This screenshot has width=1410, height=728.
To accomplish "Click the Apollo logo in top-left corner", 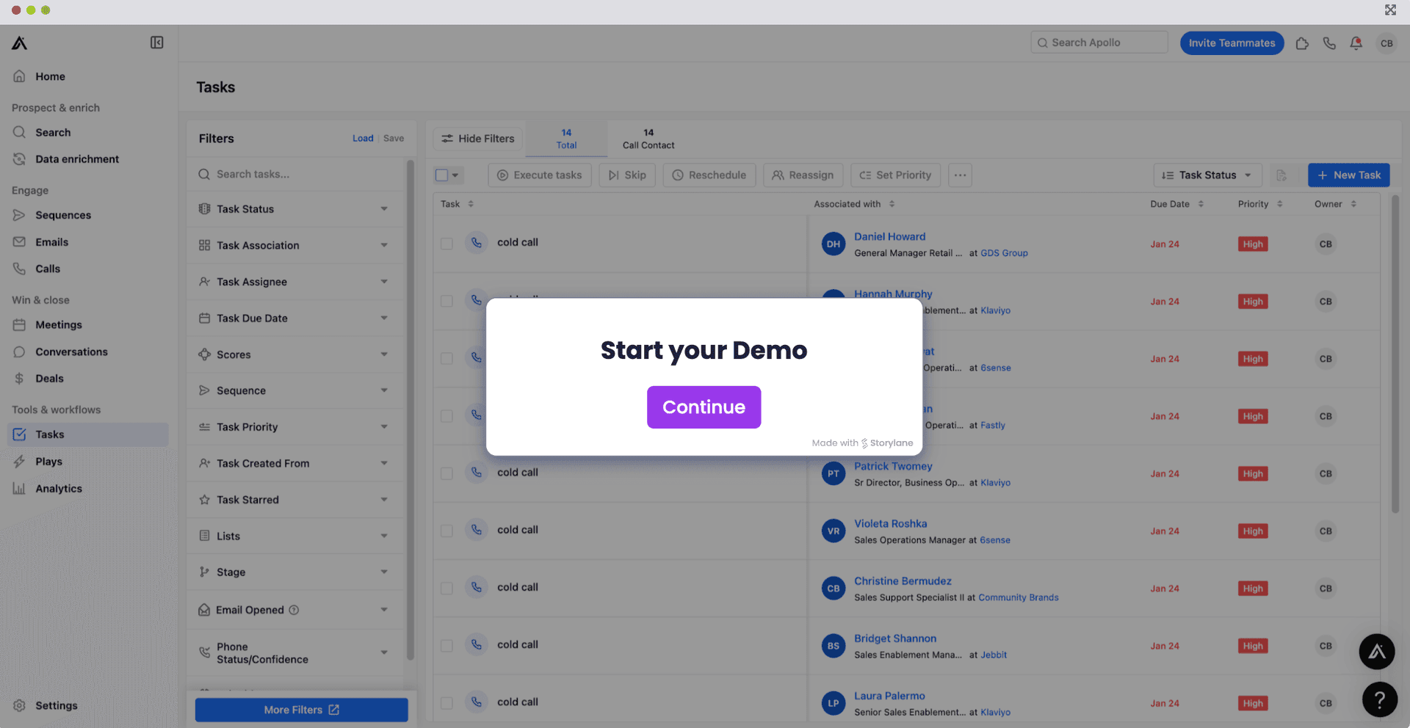I will tap(20, 43).
